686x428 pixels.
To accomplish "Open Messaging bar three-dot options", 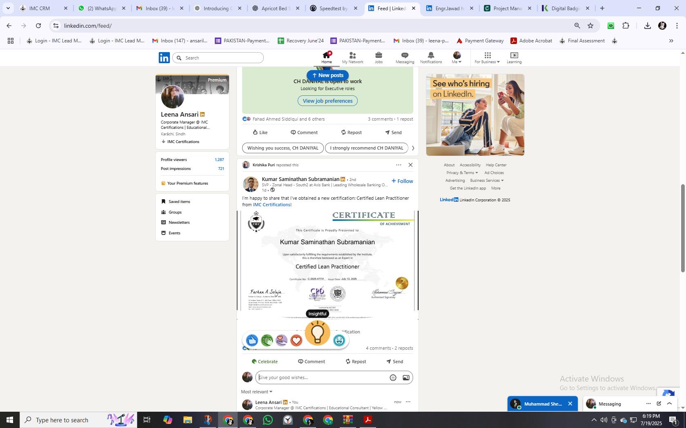I will coord(648,404).
